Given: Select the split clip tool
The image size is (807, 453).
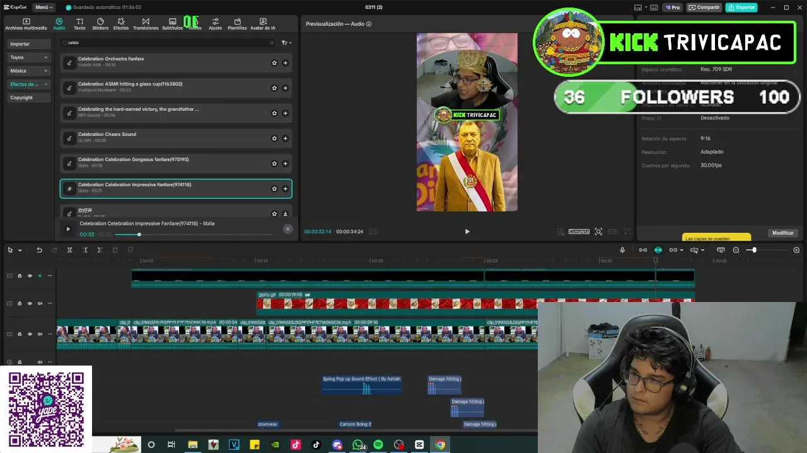Looking at the screenshot, I should pos(69,250).
